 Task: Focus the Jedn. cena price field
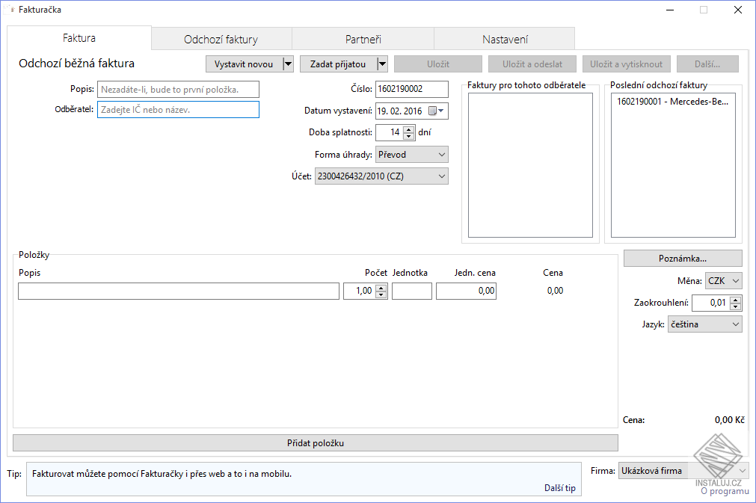[466, 291]
